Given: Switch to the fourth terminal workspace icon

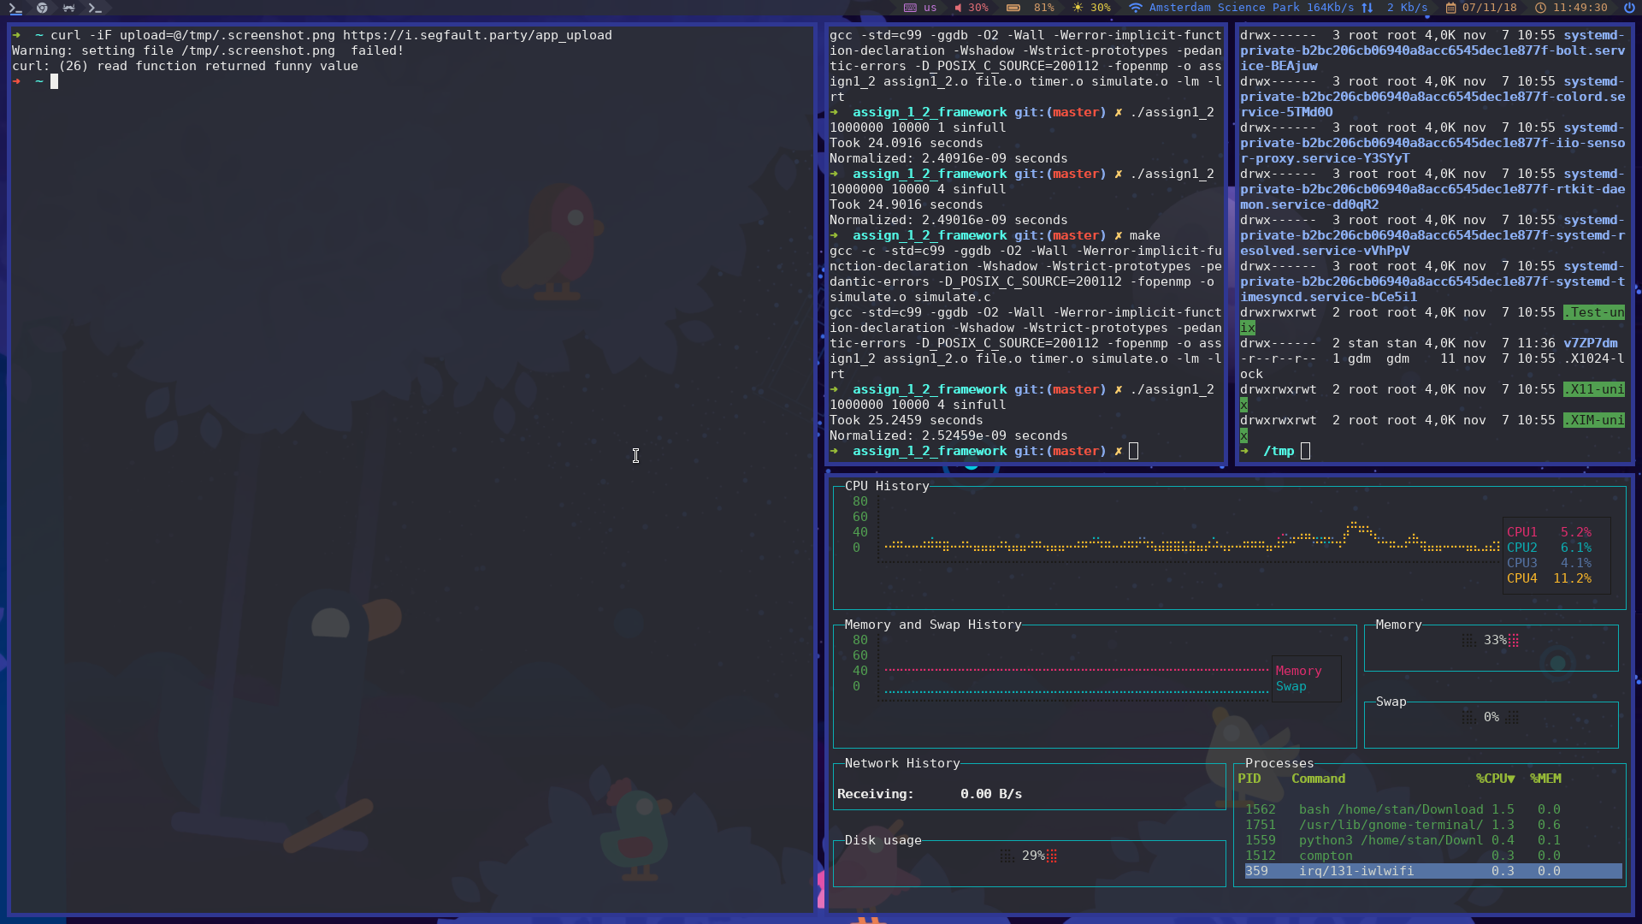Looking at the screenshot, I should point(95,8).
